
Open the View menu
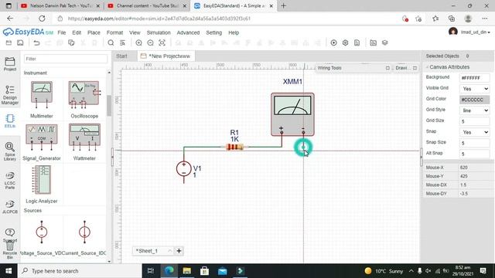point(135,32)
